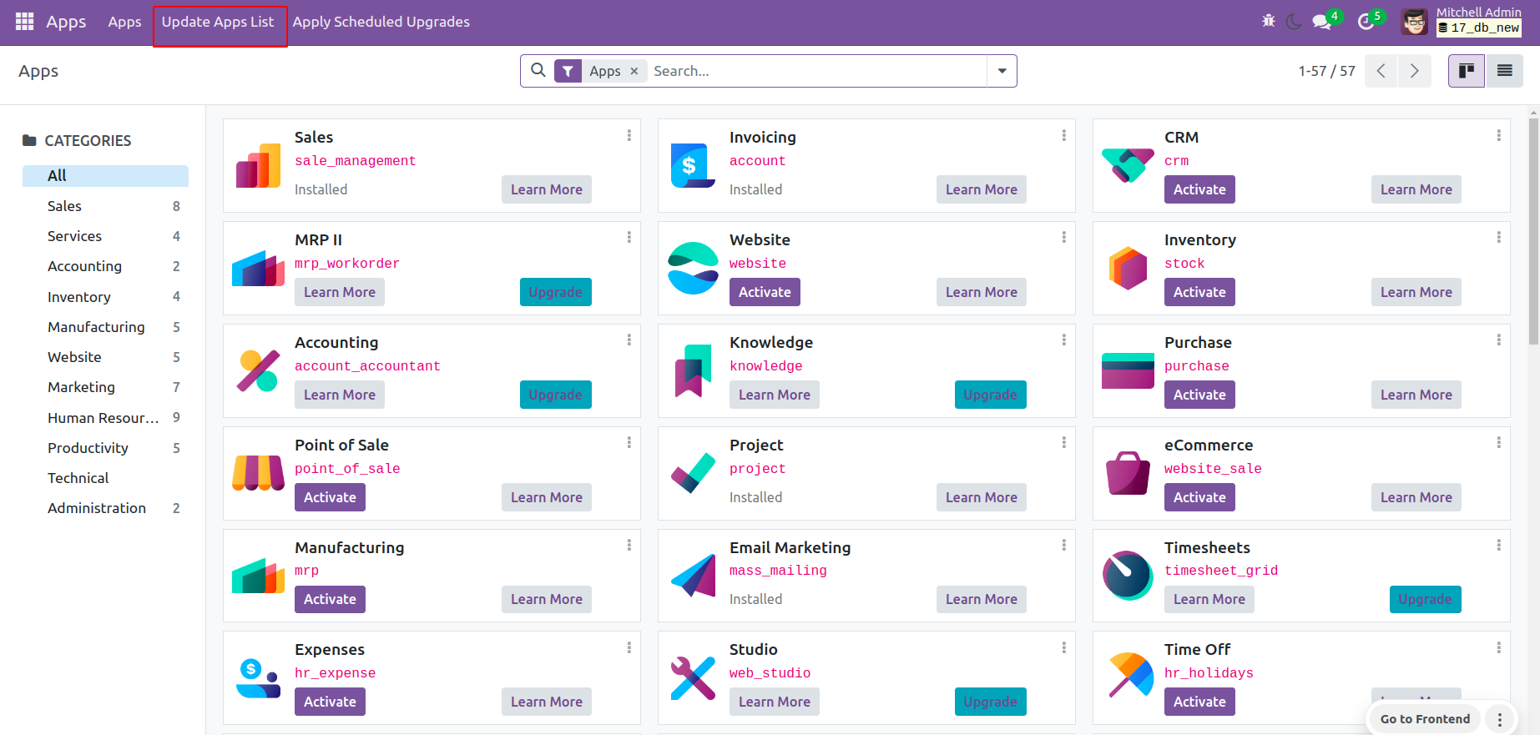Remove the Apps filter facet
This screenshot has width=1540, height=735.
634,71
